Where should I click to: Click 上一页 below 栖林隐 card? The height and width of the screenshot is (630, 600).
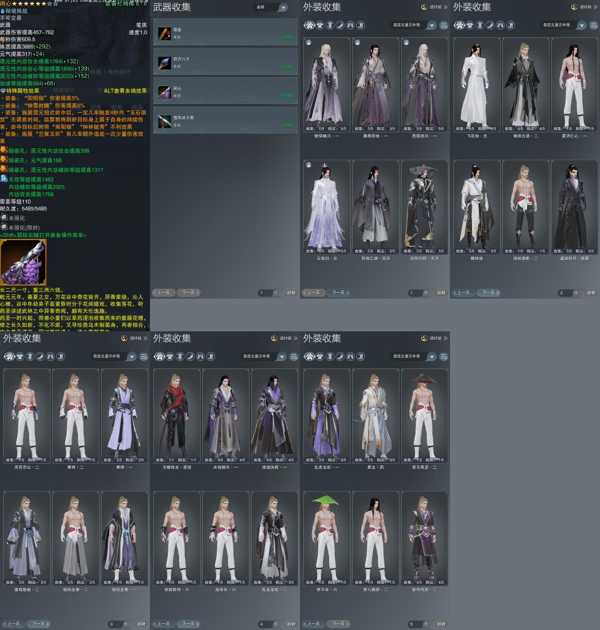pyautogui.click(x=463, y=293)
